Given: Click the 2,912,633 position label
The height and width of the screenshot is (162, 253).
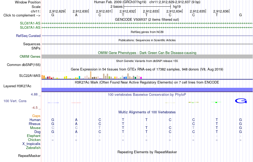Looking at the screenshot, I should 150,11.
